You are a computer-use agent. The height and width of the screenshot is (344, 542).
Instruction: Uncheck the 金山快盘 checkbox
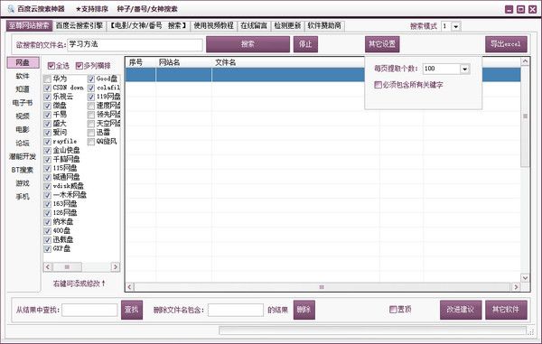tap(48, 151)
